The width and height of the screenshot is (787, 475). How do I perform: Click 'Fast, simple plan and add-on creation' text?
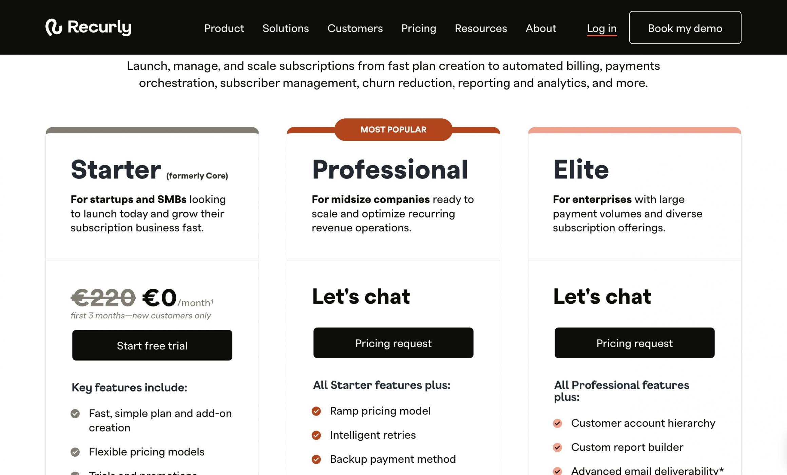[160, 420]
